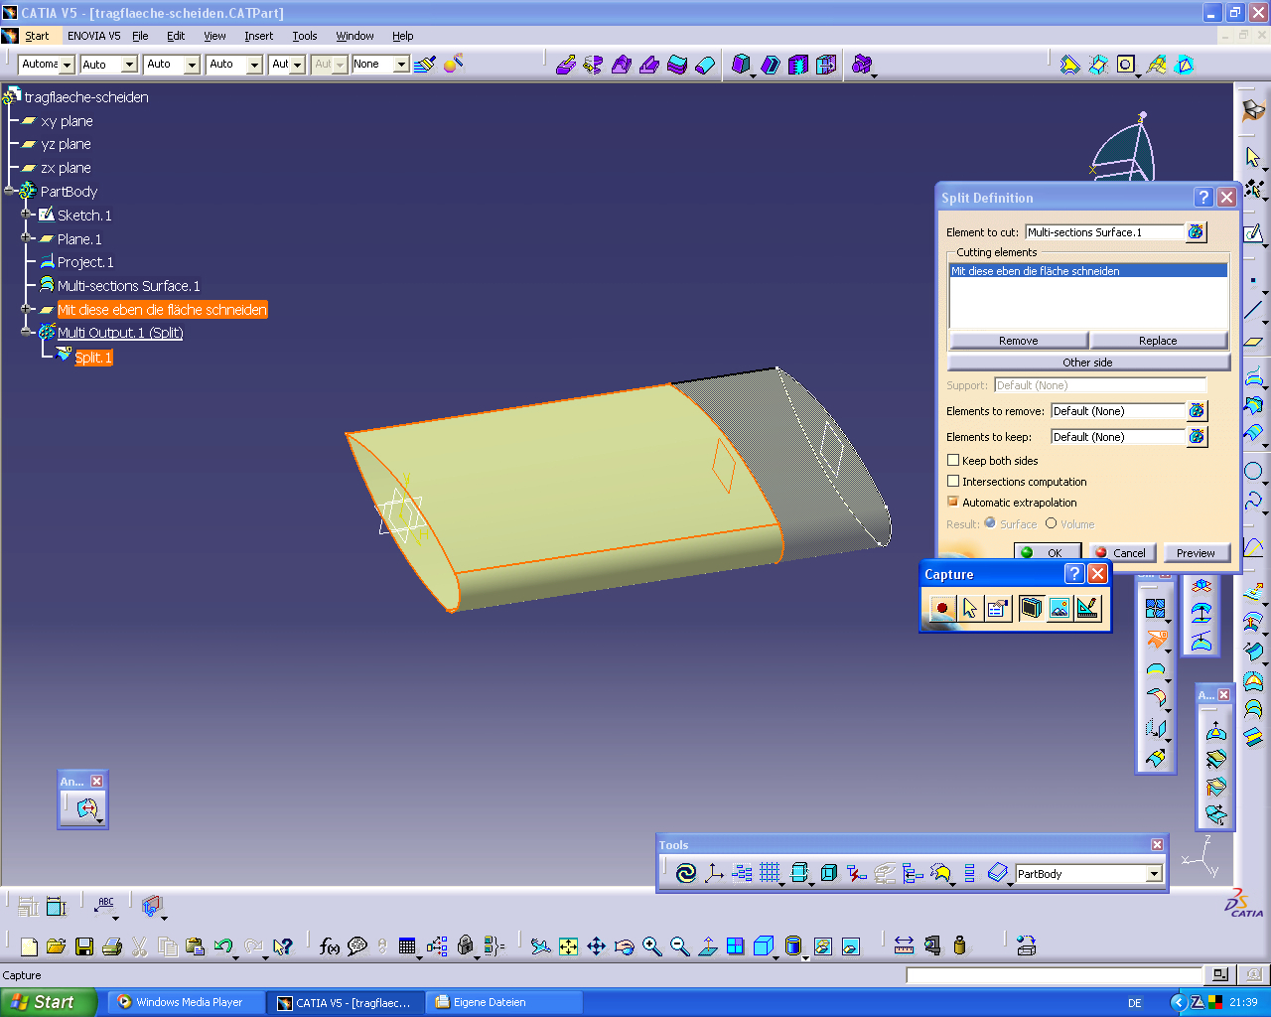Select the Surface result radio button
The height and width of the screenshot is (1017, 1271).
coord(990,523)
